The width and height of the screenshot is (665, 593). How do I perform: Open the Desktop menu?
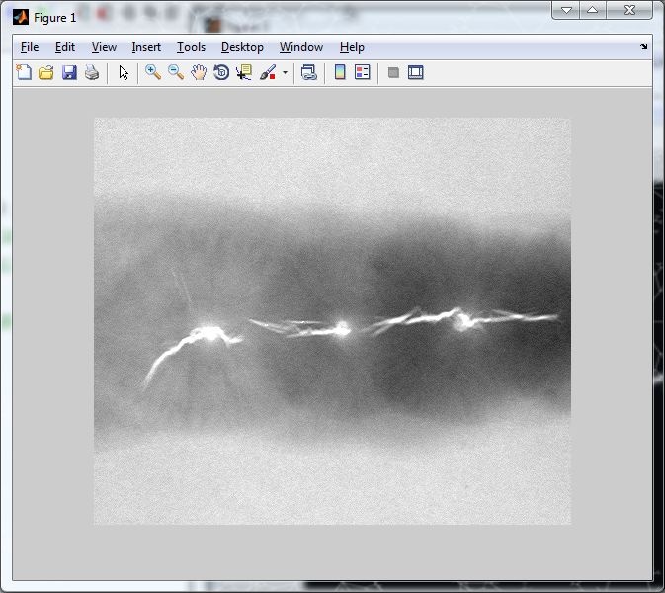pos(243,47)
